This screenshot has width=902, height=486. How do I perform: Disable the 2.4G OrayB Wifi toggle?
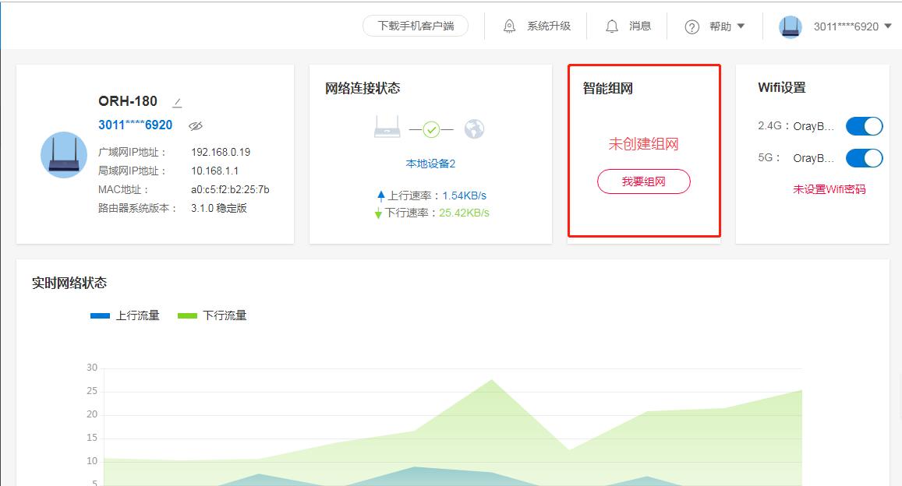[x=864, y=125]
